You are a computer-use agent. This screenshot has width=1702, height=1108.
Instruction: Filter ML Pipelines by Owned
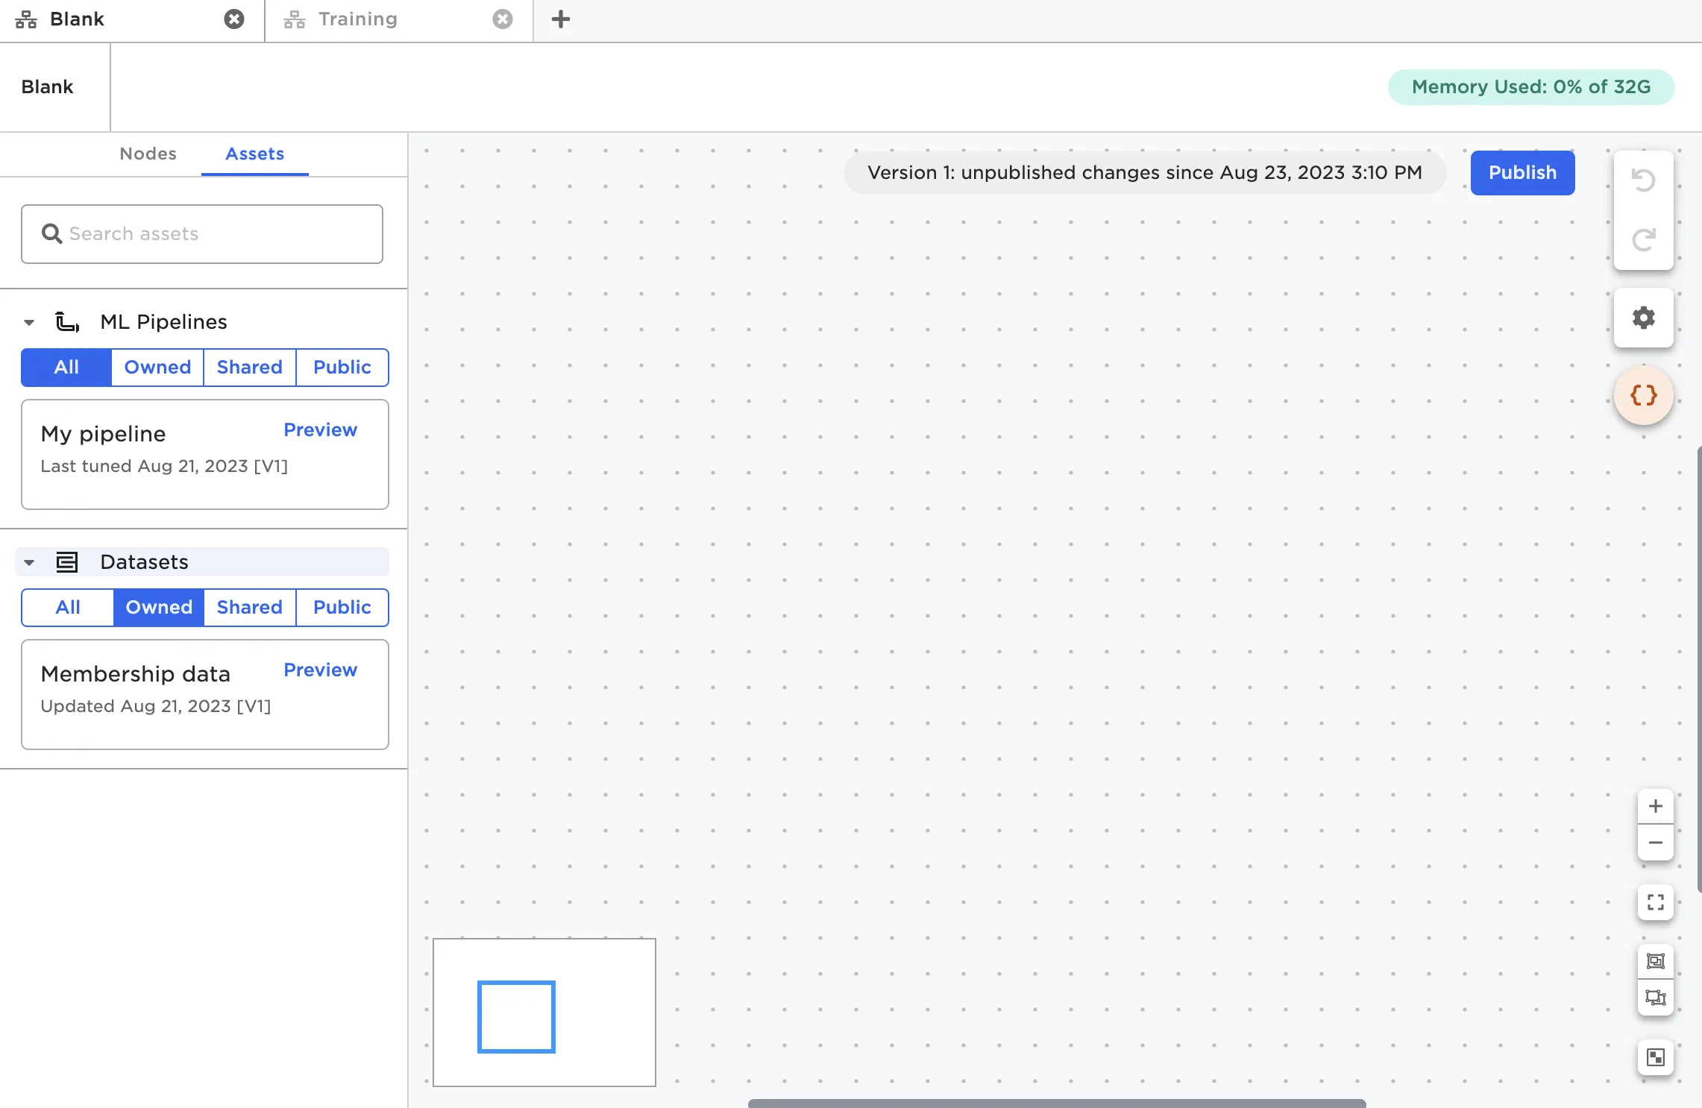pos(157,367)
